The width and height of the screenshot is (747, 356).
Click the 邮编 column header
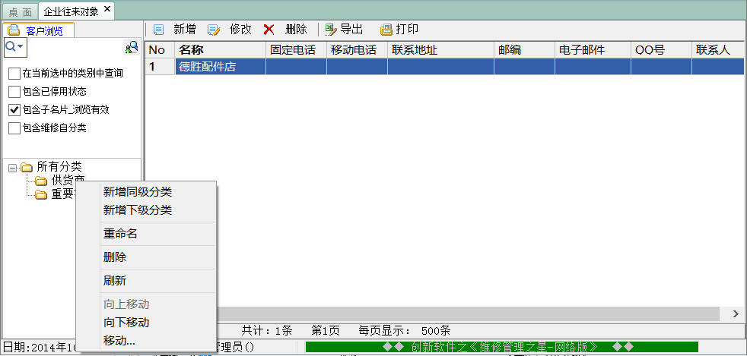tap(524, 50)
